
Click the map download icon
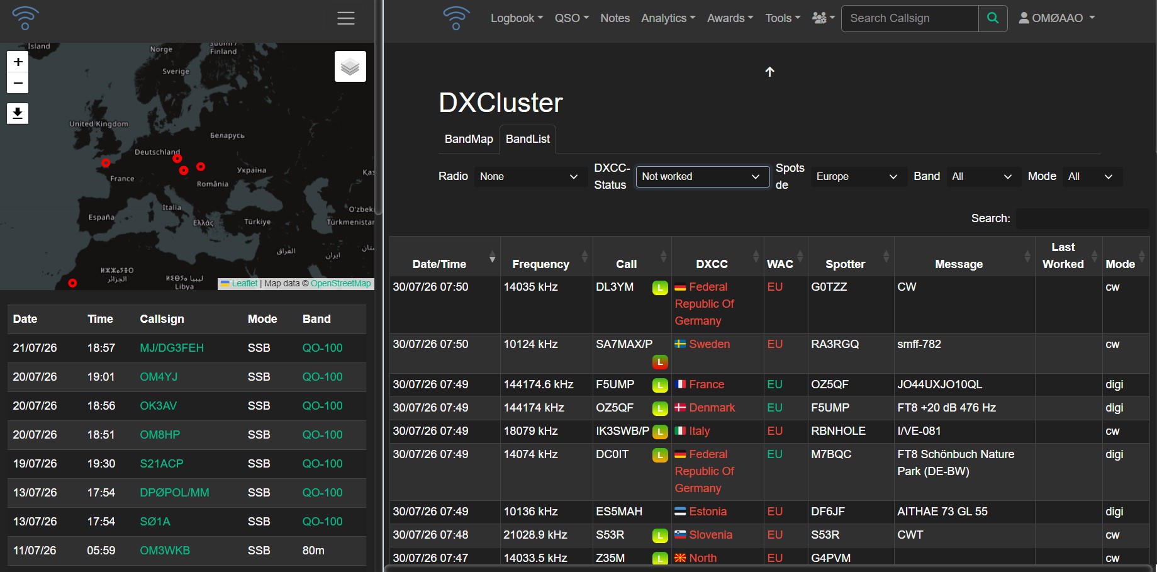click(x=18, y=113)
